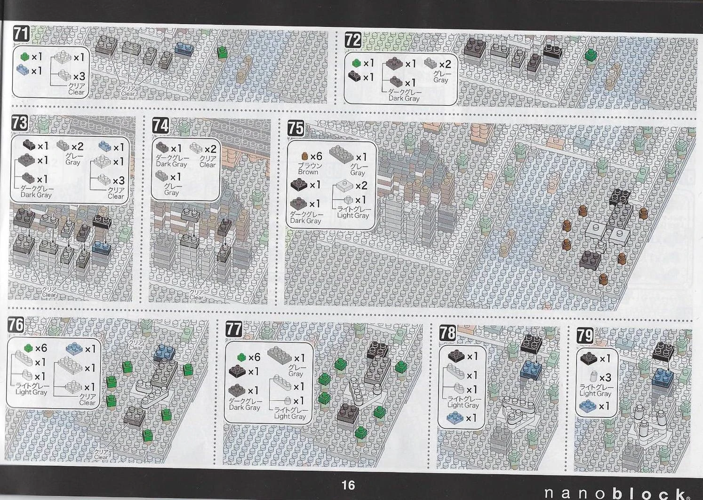Click the step 72 number badge
The width and height of the screenshot is (703, 500).
[352, 40]
